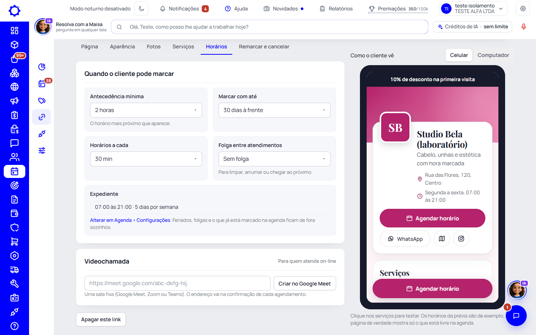Open the globe icon in the blue sidebar

tap(15, 87)
